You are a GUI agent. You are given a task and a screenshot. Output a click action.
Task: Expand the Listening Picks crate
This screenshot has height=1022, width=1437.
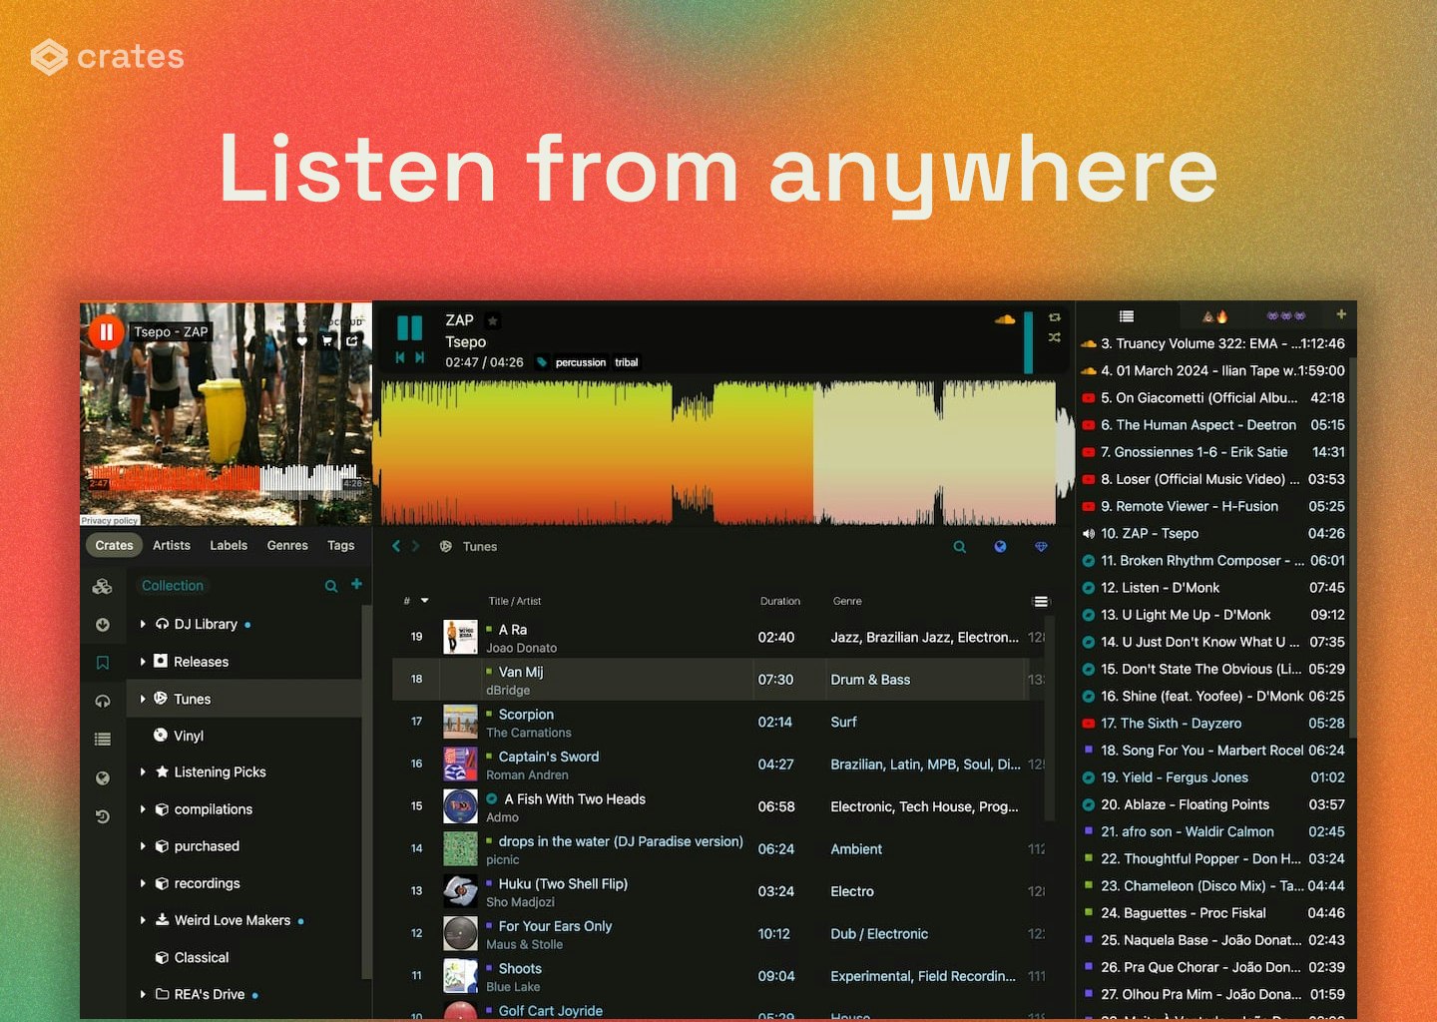point(143,771)
